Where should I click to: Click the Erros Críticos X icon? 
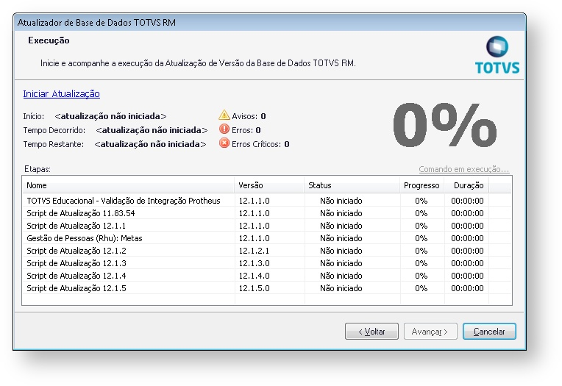[x=224, y=143]
